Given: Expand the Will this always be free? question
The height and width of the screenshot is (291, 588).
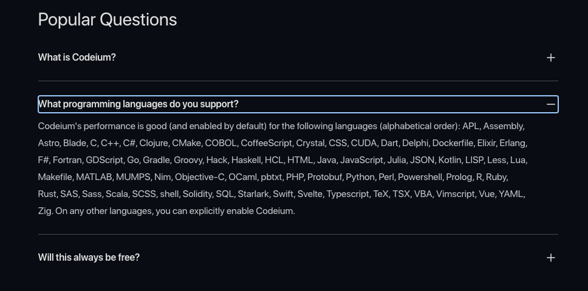Looking at the screenshot, I should (x=298, y=258).
